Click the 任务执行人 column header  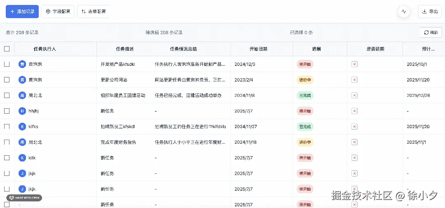[45, 49]
